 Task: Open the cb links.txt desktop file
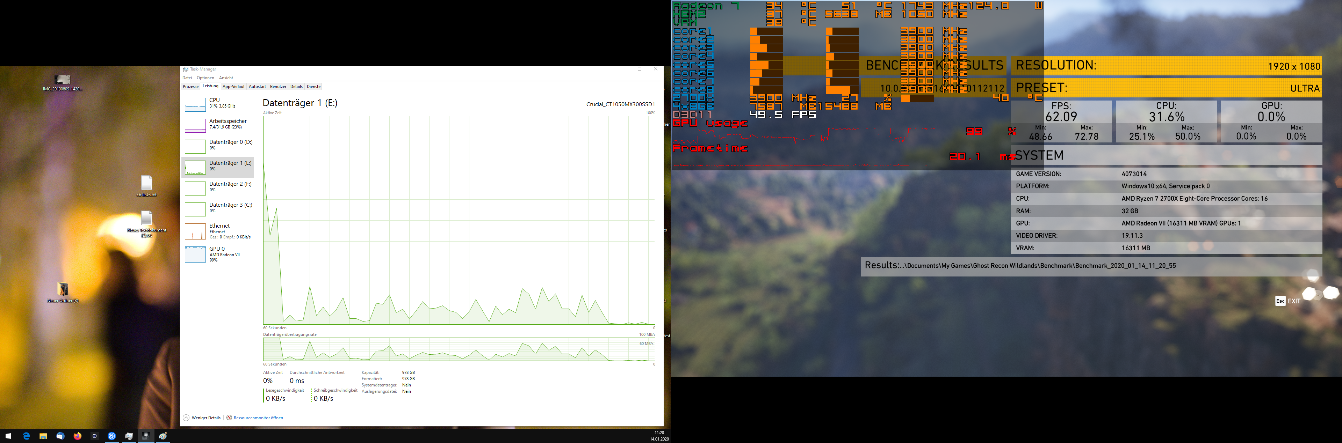(x=146, y=183)
